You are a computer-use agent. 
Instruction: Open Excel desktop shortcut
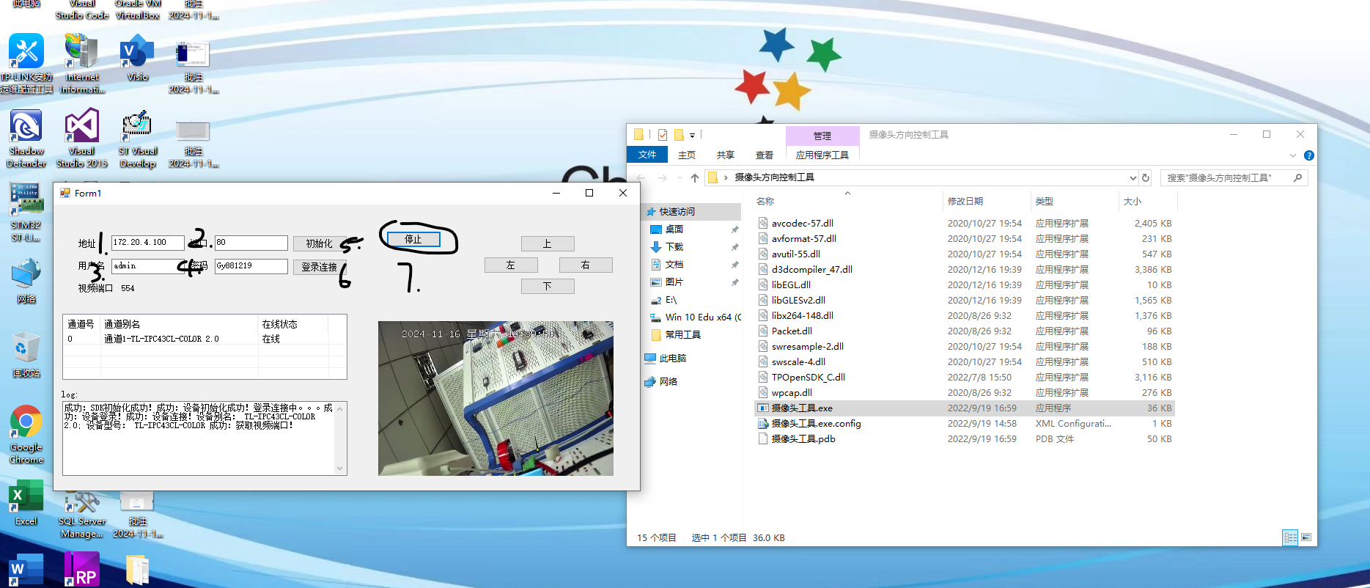coord(26,503)
